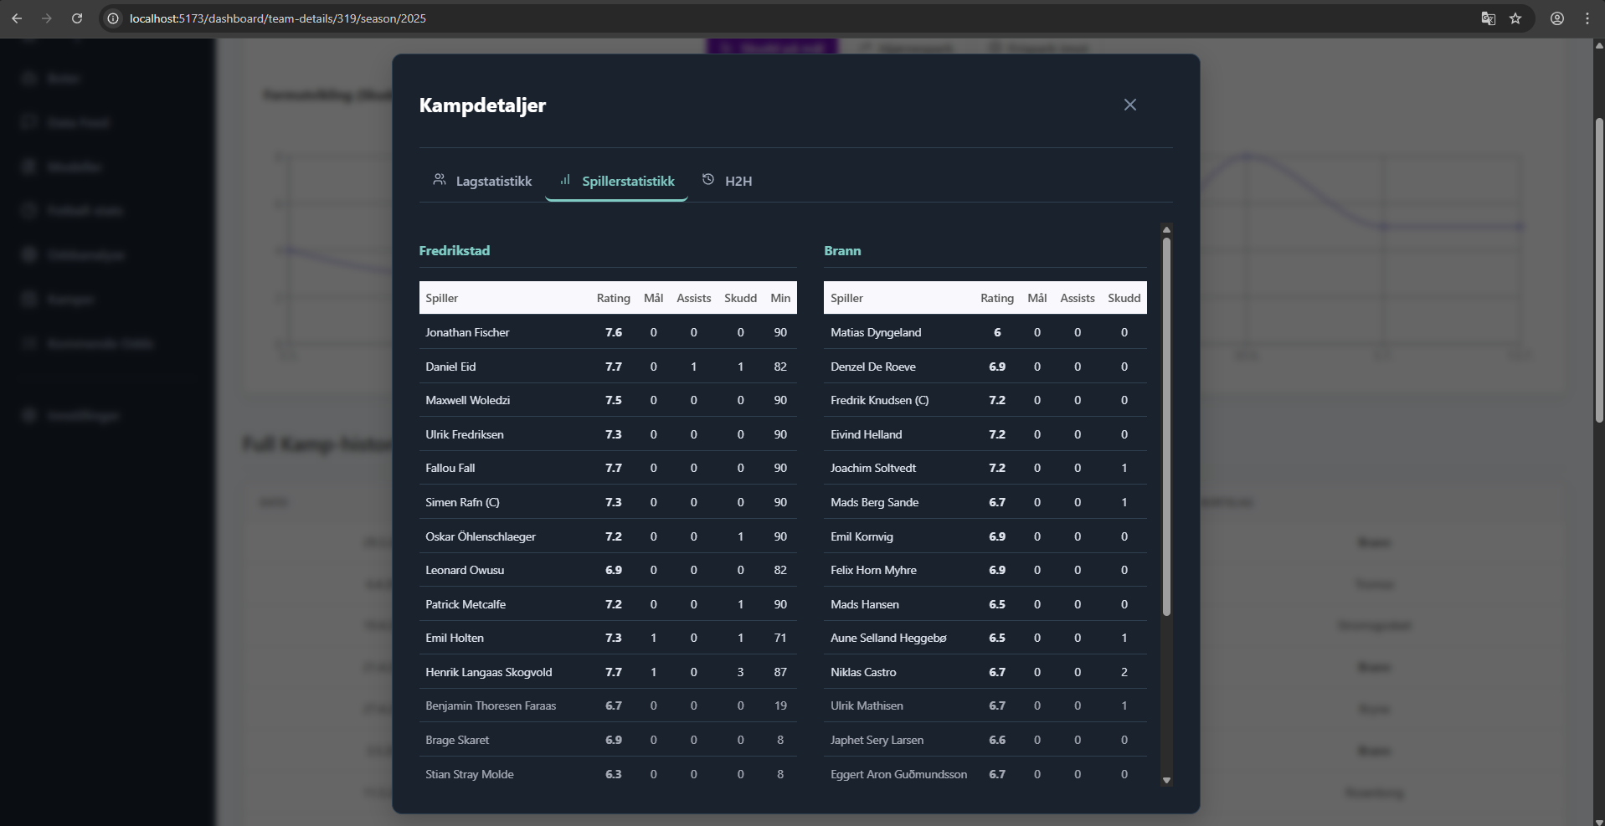Go back in browser history
1605x826 pixels.
point(17,18)
